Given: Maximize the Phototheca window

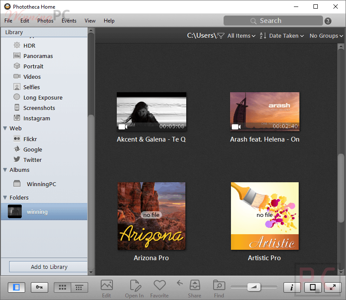Looking at the screenshot, I should (x=316, y=6).
